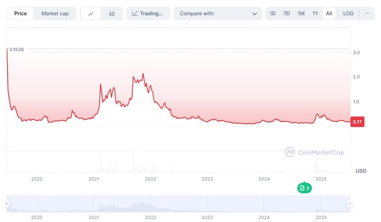The image size is (381, 222).
Task: Select the All time range
Action: point(329,13)
